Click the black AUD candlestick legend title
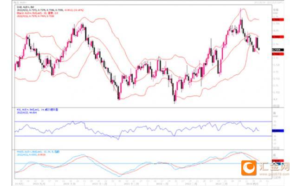This screenshot has width=297, height=186. (x=25, y=7)
